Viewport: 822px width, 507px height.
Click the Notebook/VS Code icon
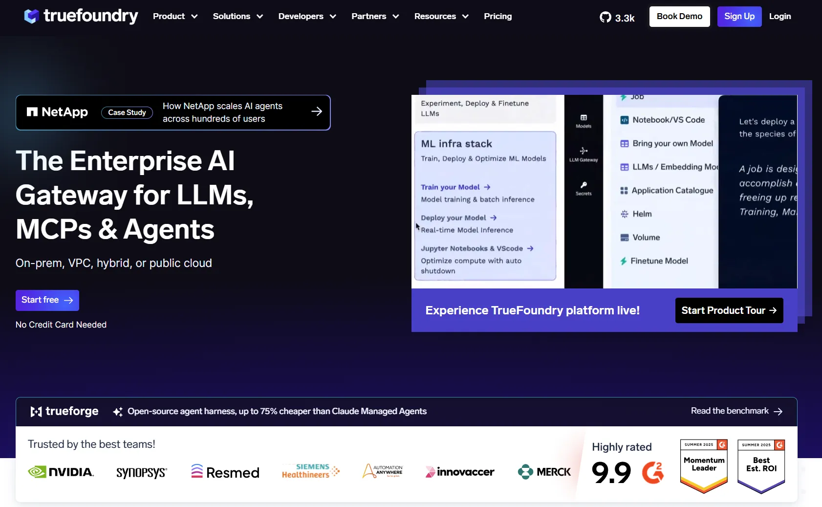coord(625,120)
